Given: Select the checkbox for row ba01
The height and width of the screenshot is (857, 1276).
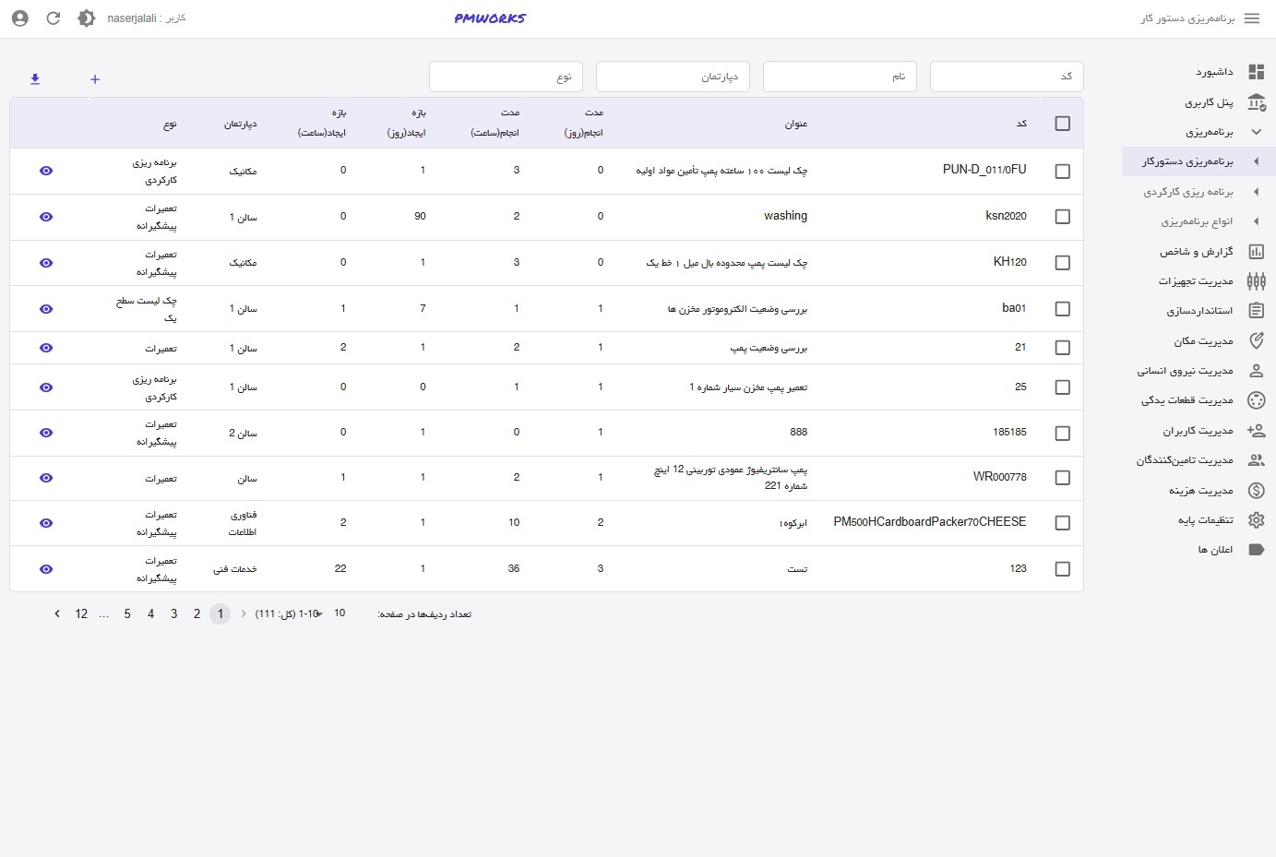Looking at the screenshot, I should 1062,309.
